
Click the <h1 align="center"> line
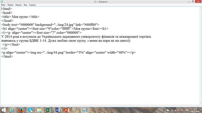55,29
